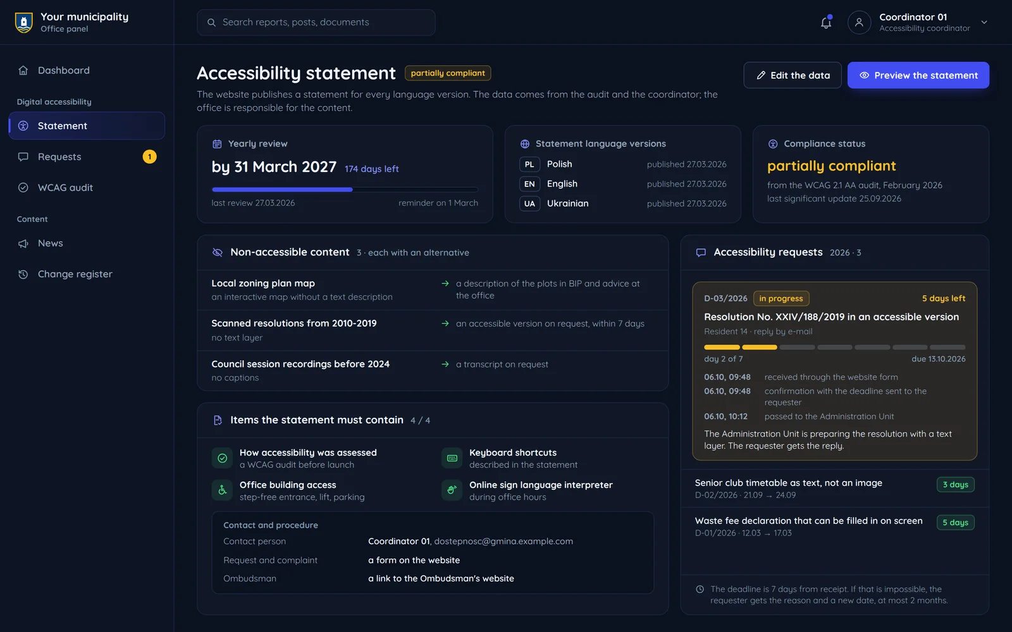
Task: Click the Compliance status icon
Action: click(x=773, y=144)
